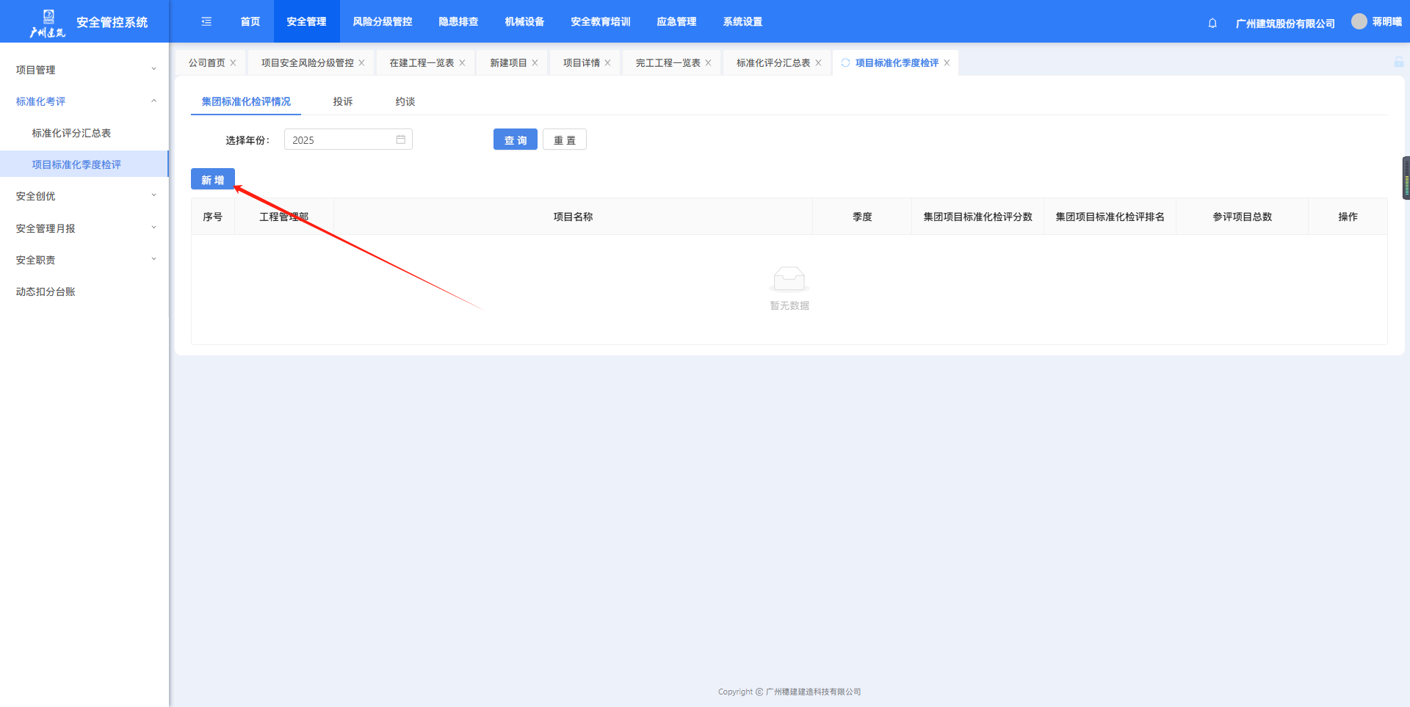1410x707 pixels.
Task: Switch to the 投诉 tab
Action: [x=342, y=101]
